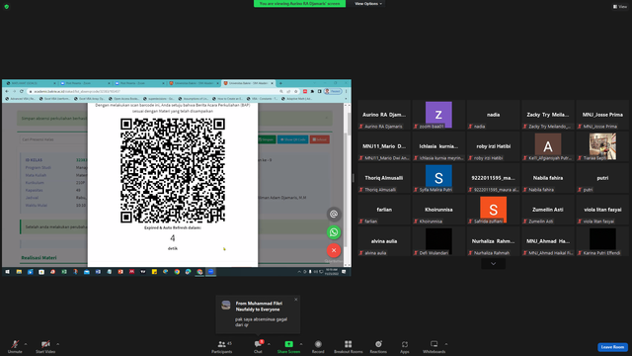Click the green Share Screen icon
Viewport: 632px width, 356px height.
coord(288,344)
